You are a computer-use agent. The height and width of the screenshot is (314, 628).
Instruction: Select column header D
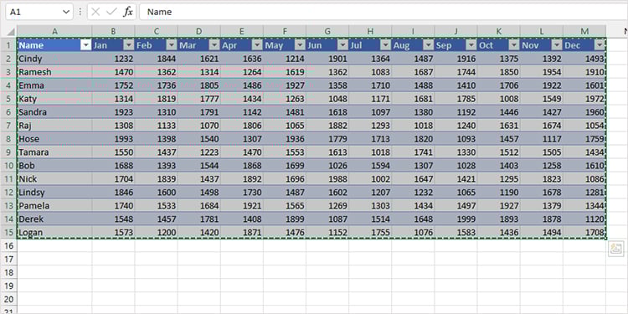[x=199, y=31]
